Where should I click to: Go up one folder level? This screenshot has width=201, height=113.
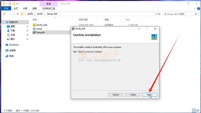(18, 14)
